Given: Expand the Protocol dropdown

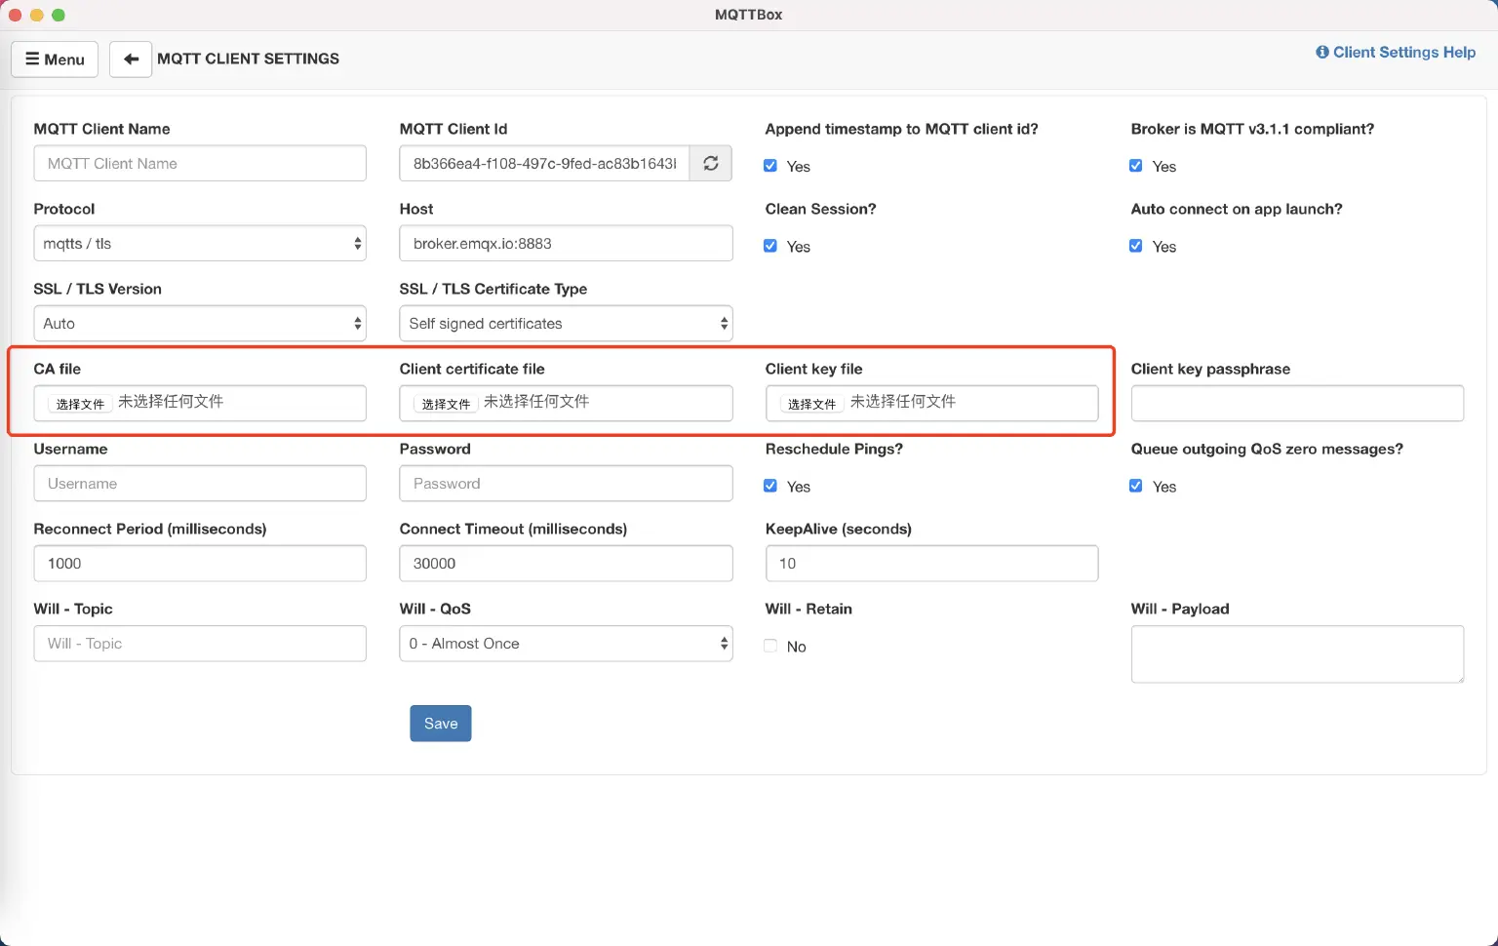Looking at the screenshot, I should click(200, 244).
